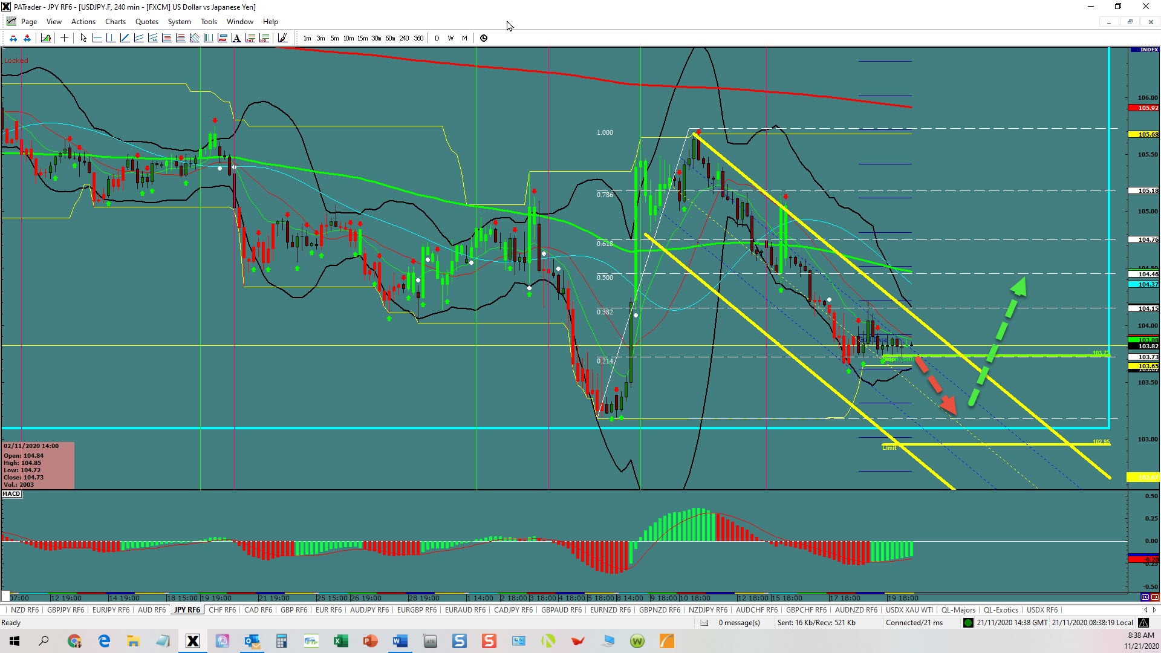Click the 105.68 yellow price label
Viewport: 1161px width, 653px height.
(1144, 134)
